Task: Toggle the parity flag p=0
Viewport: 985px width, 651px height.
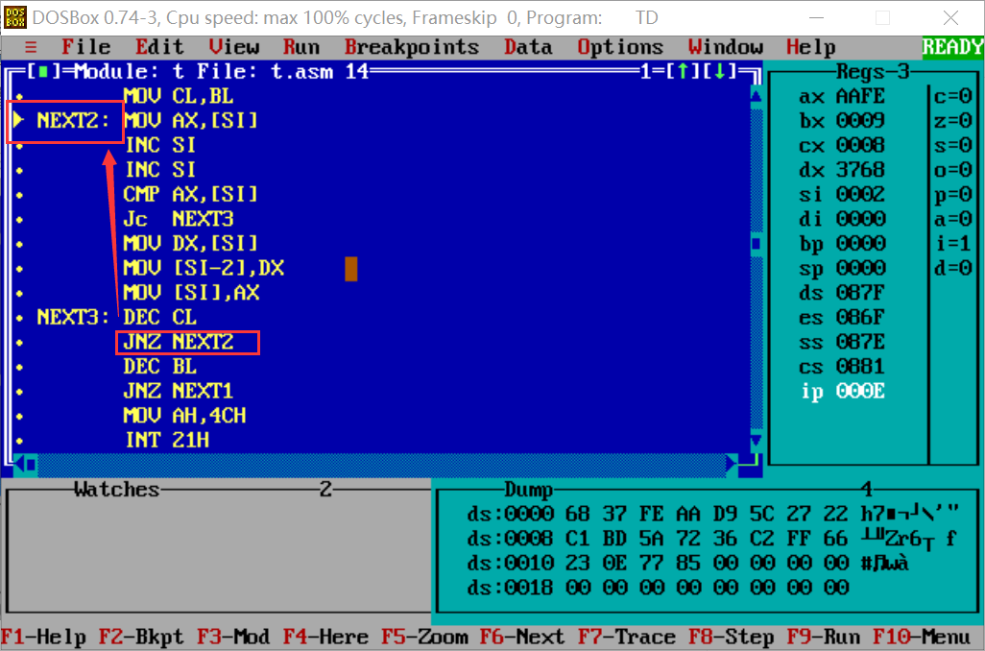Action: coord(952,194)
